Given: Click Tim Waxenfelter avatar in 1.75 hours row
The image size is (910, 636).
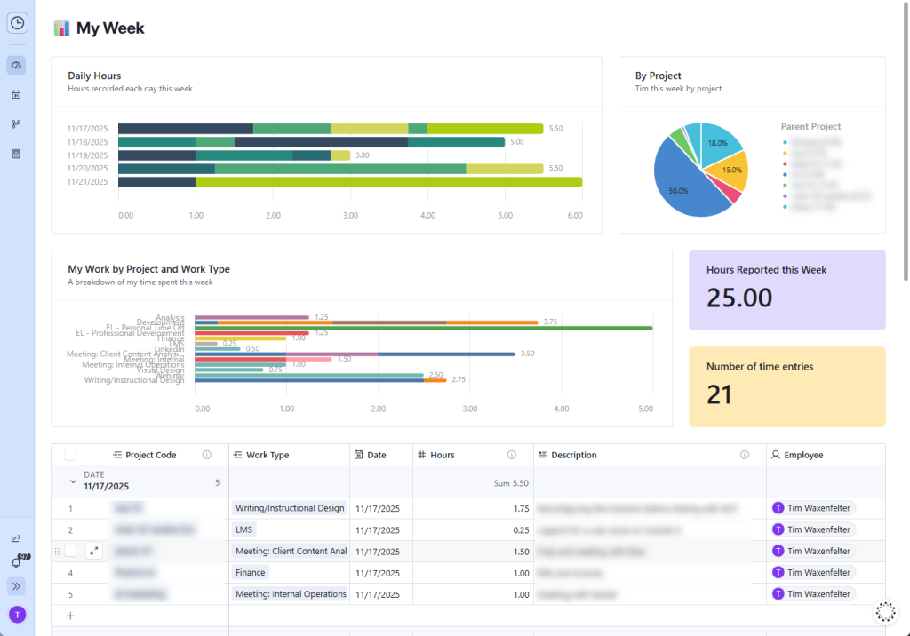Looking at the screenshot, I should tap(778, 508).
